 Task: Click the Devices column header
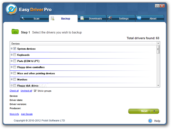point(81,44)
